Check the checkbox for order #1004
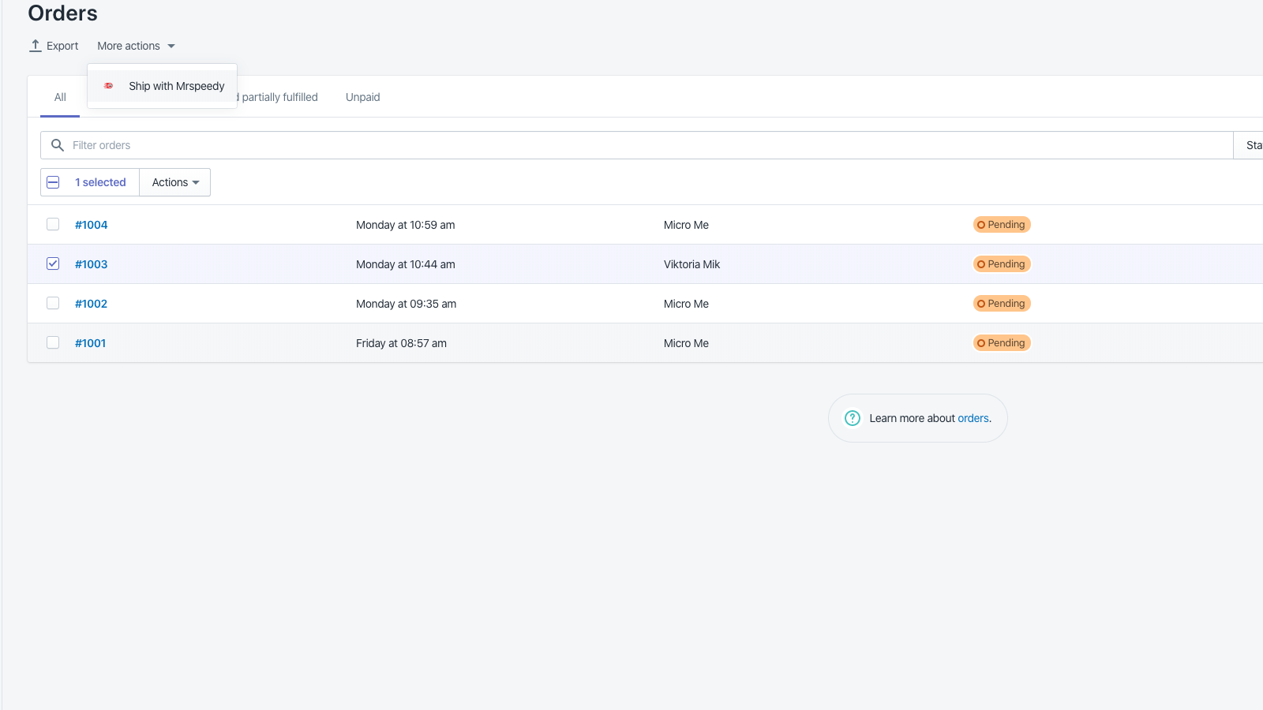Image resolution: width=1263 pixels, height=710 pixels. coord(53,224)
